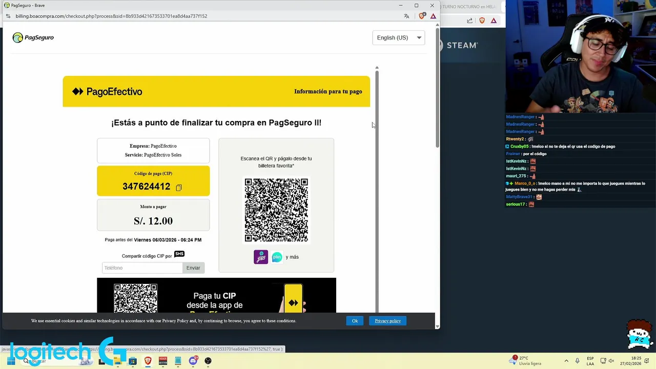Click chat username mauri_275

point(516,176)
